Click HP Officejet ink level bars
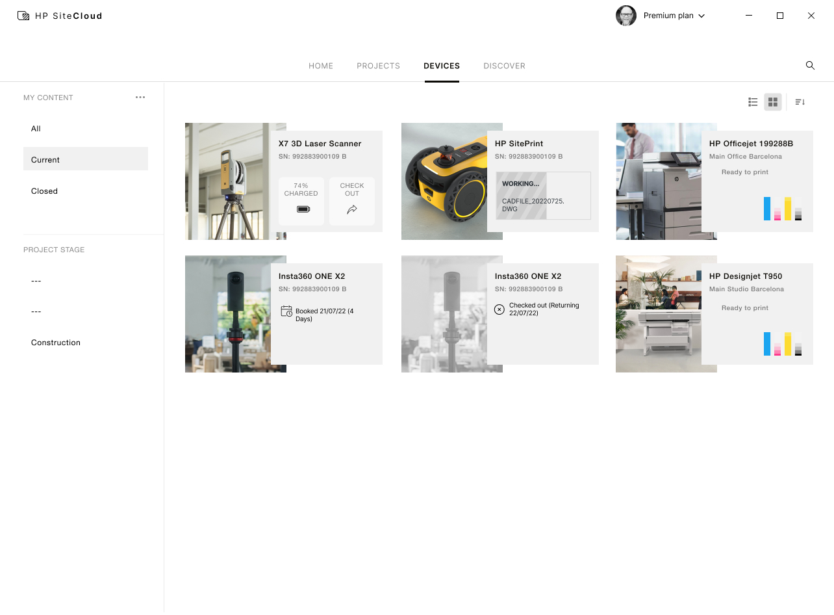Image resolution: width=834 pixels, height=615 pixels. (783, 209)
